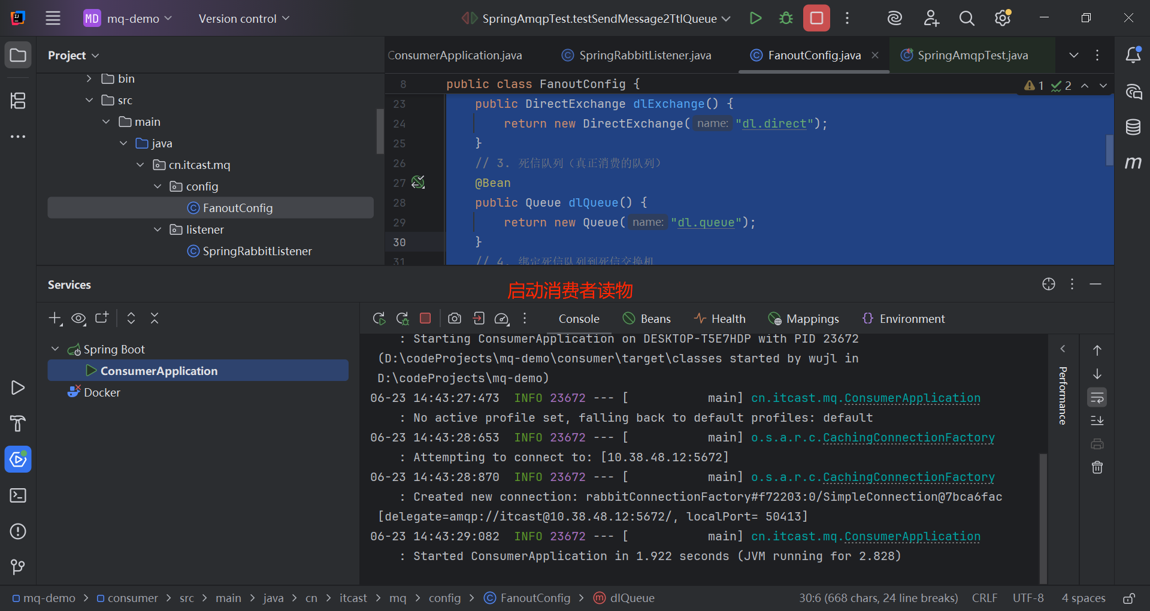Toggle read-only lock in status bar

click(x=1129, y=598)
